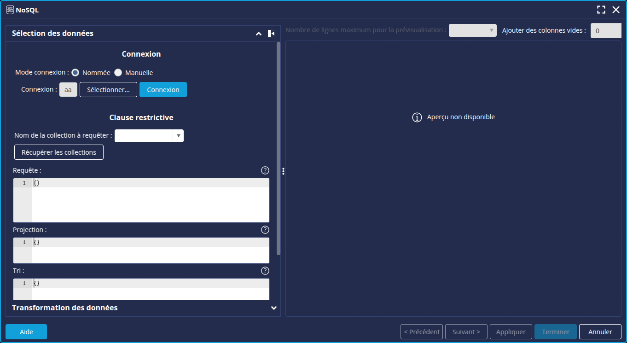Click the help icon next to Projection

point(265,230)
